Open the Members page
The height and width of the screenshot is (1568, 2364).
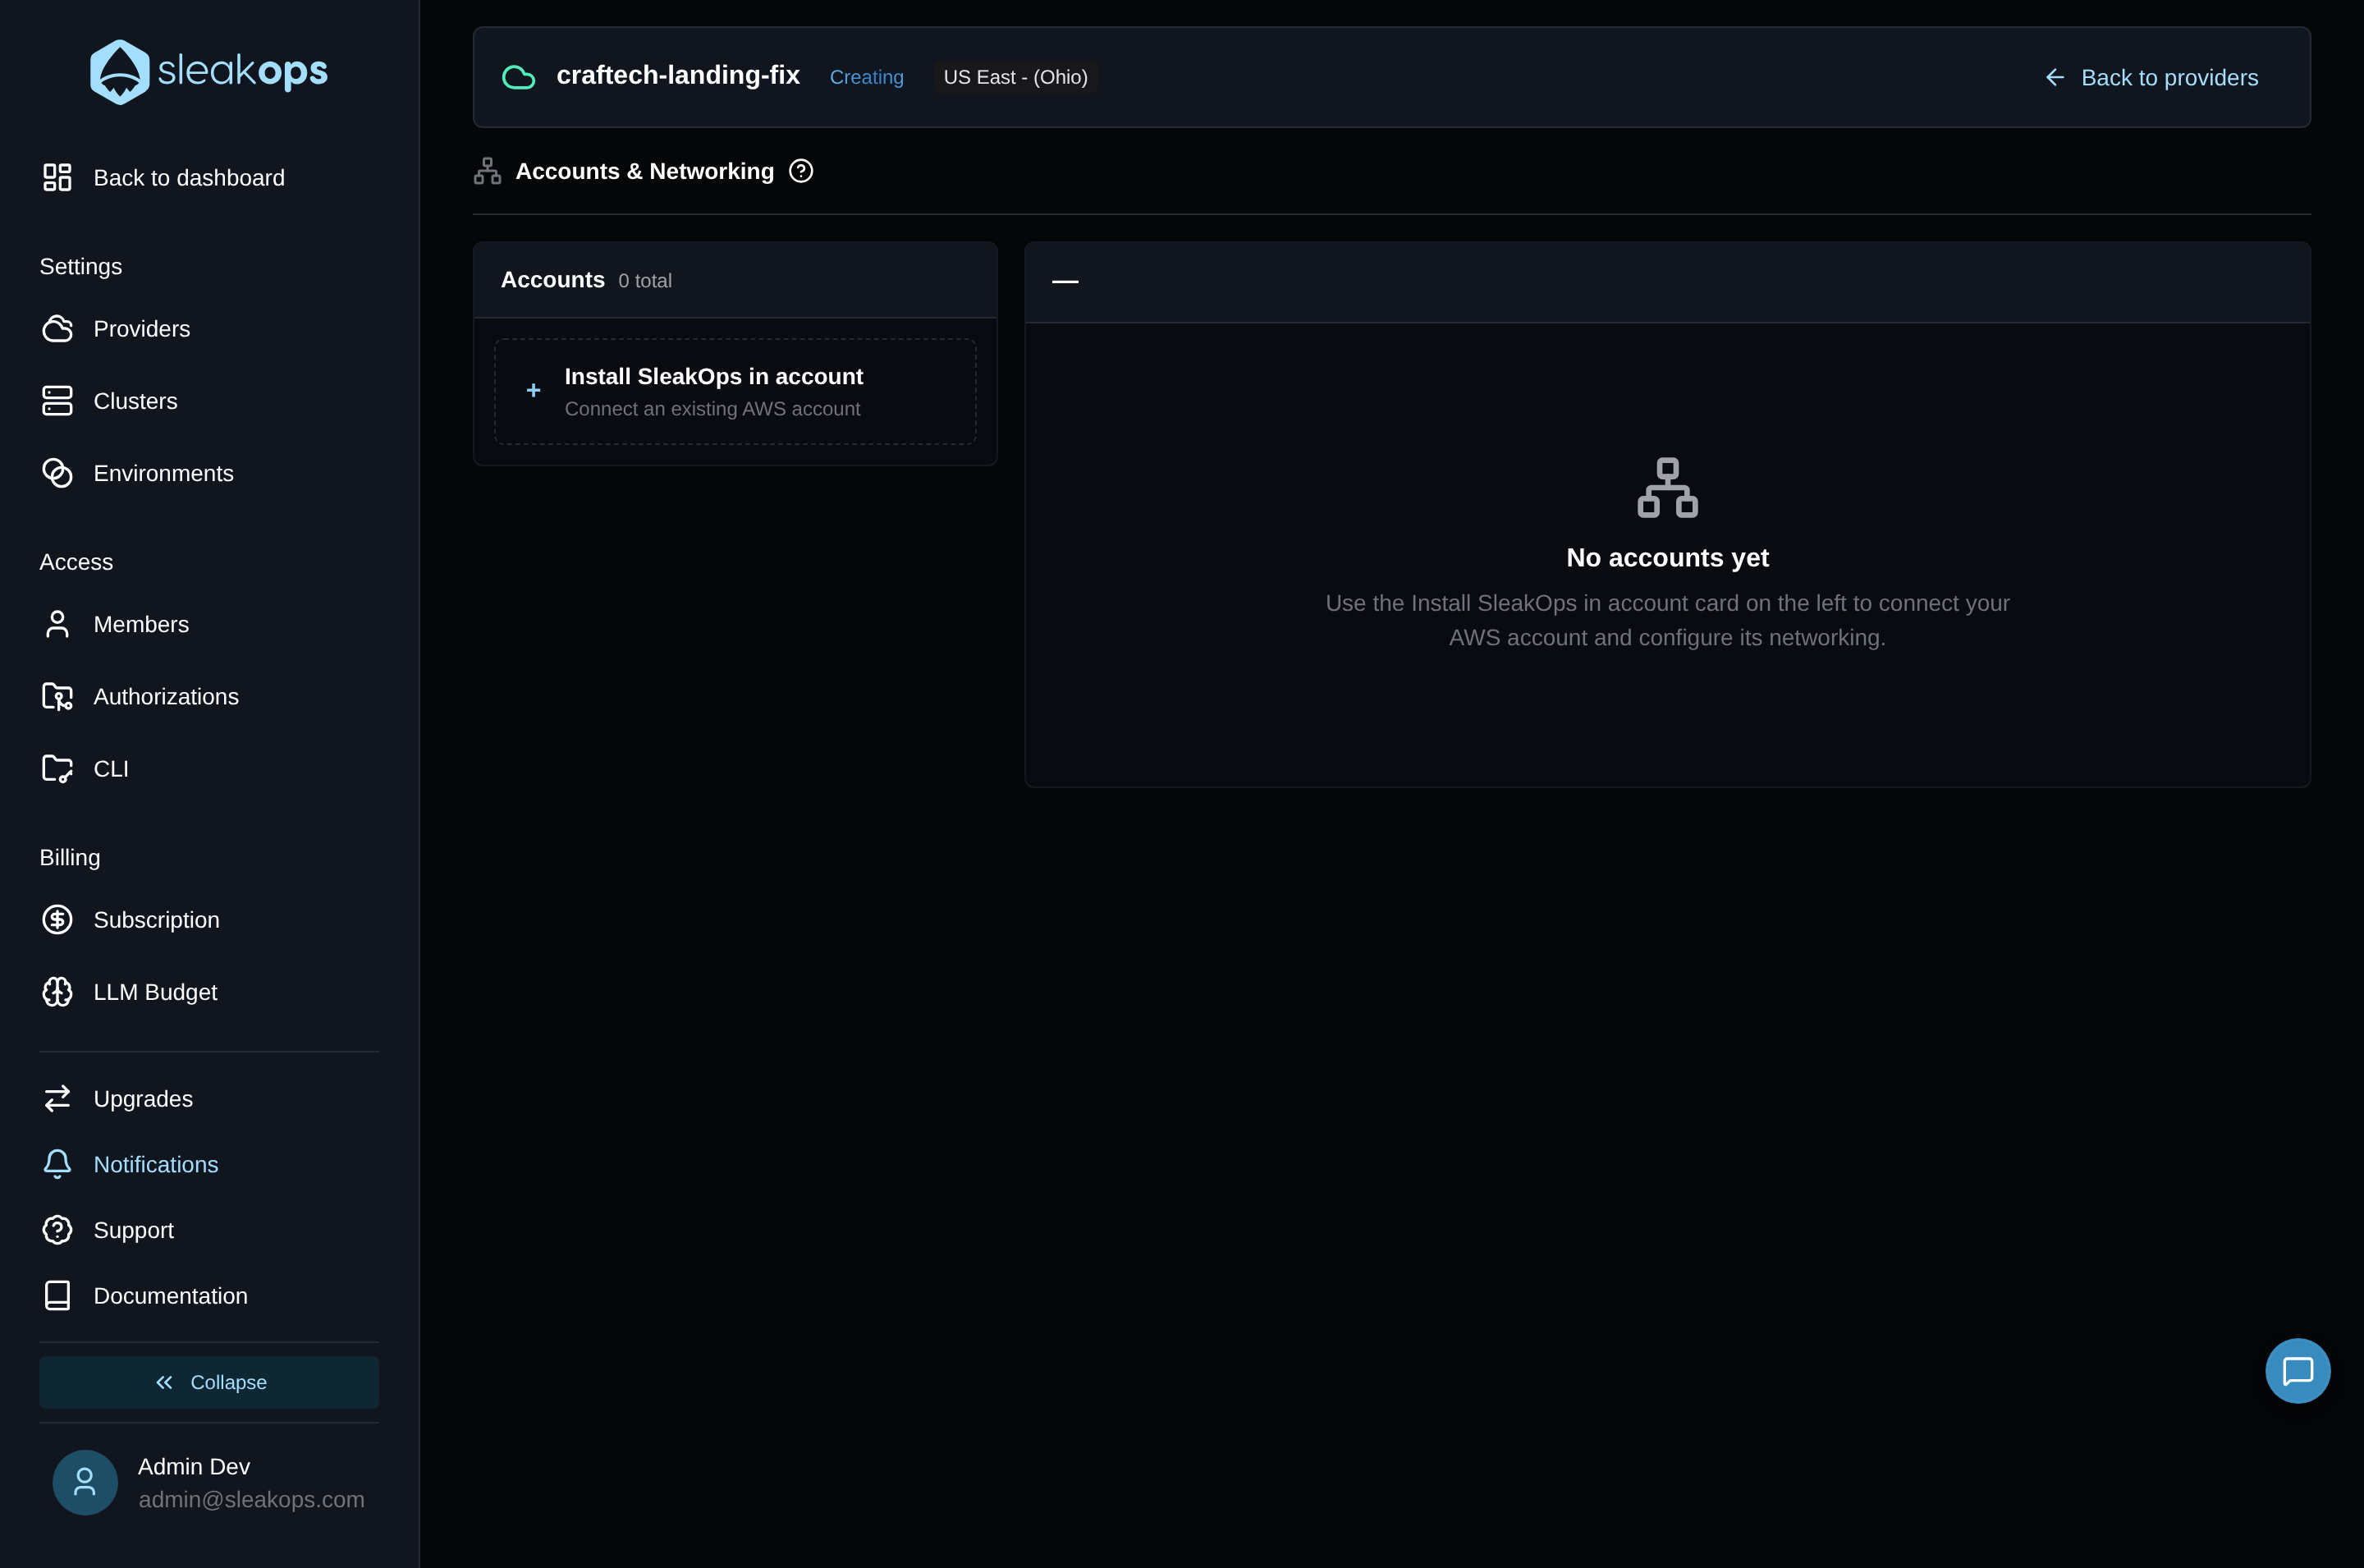[209, 624]
